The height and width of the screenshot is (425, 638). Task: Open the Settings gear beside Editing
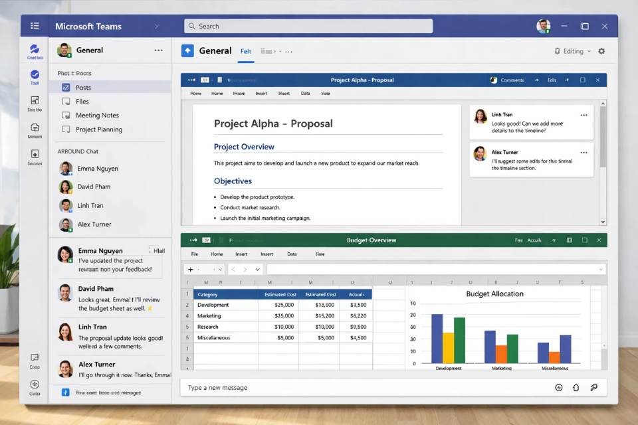(x=601, y=50)
